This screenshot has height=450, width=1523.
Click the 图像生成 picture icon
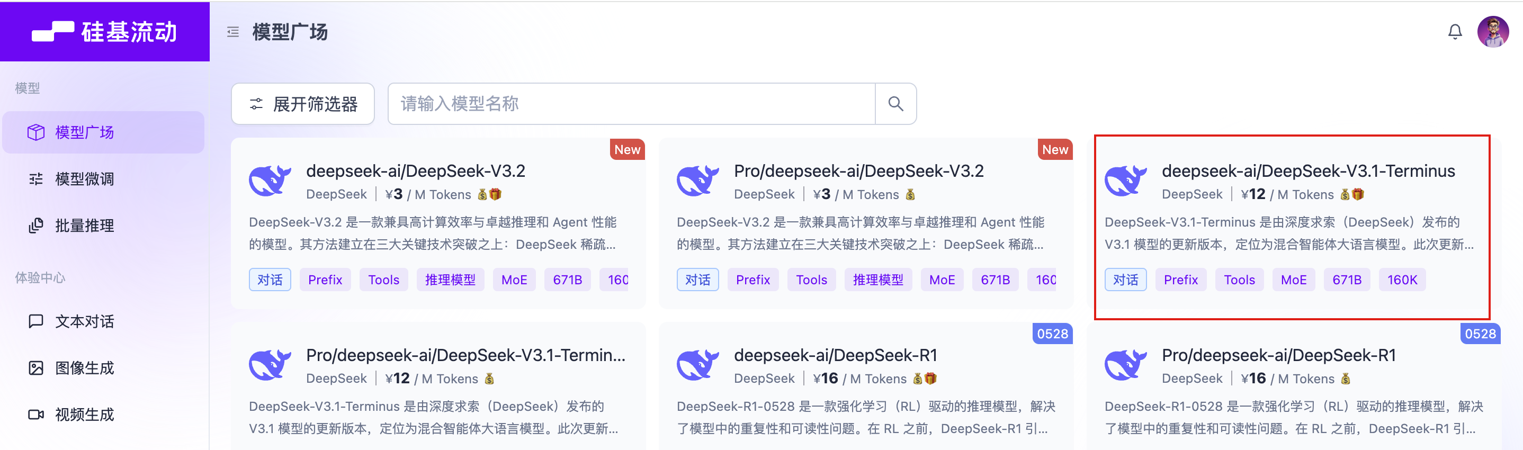click(36, 368)
